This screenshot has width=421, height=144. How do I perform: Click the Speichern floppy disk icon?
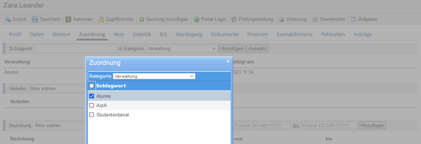pos(35,19)
